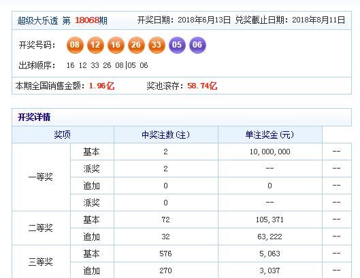Click the purple lottery ball 06
The width and height of the screenshot is (360, 278).
click(197, 45)
